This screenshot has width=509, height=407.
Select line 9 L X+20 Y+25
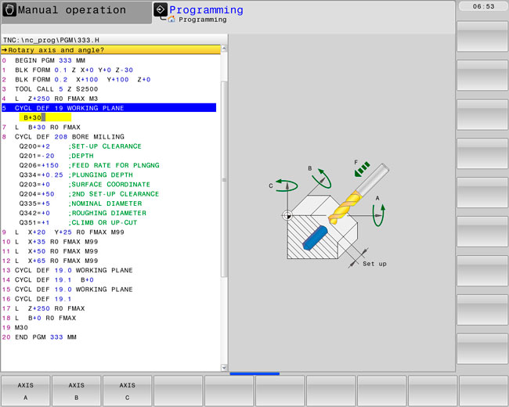coord(63,232)
